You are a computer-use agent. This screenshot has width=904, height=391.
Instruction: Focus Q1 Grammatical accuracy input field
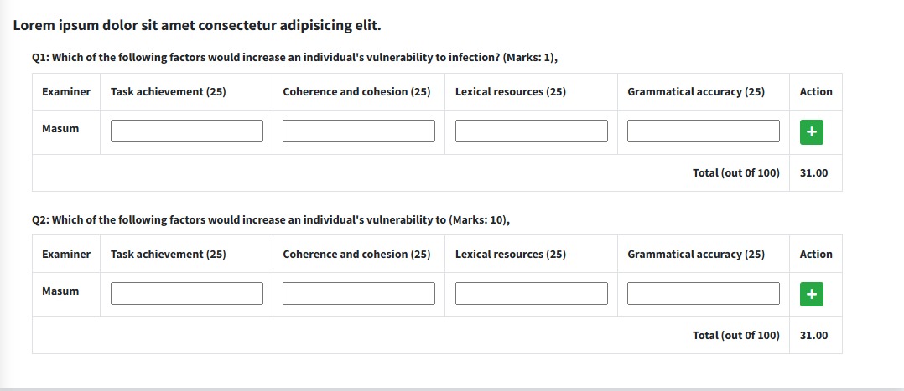point(704,131)
